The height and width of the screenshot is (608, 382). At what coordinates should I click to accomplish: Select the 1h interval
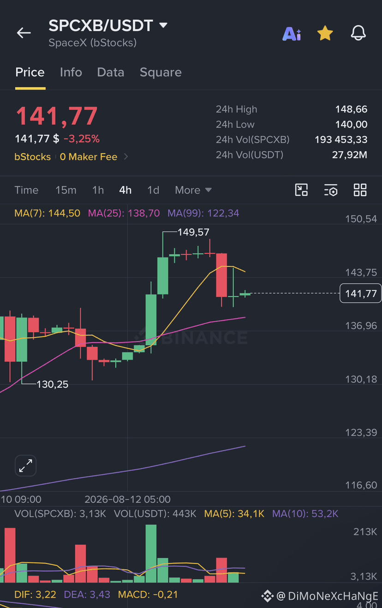(98, 190)
